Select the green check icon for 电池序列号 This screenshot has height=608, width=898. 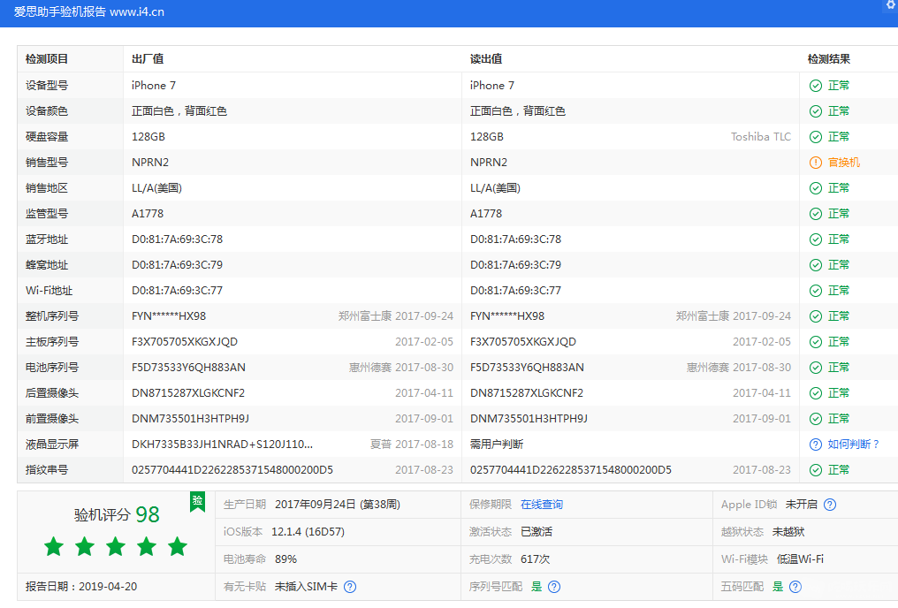click(x=816, y=368)
